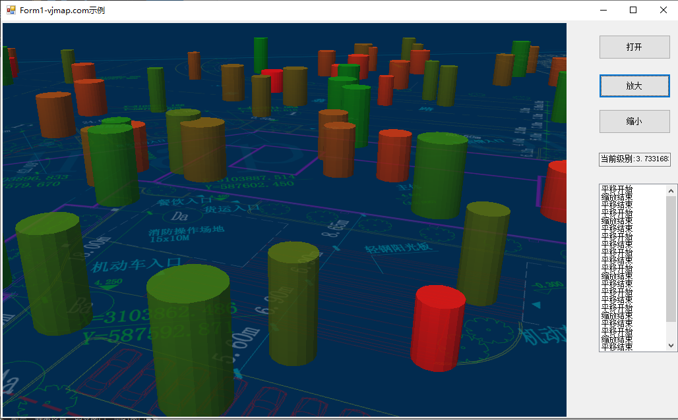Click the 餐饮入口 label on the map

[x=184, y=201]
